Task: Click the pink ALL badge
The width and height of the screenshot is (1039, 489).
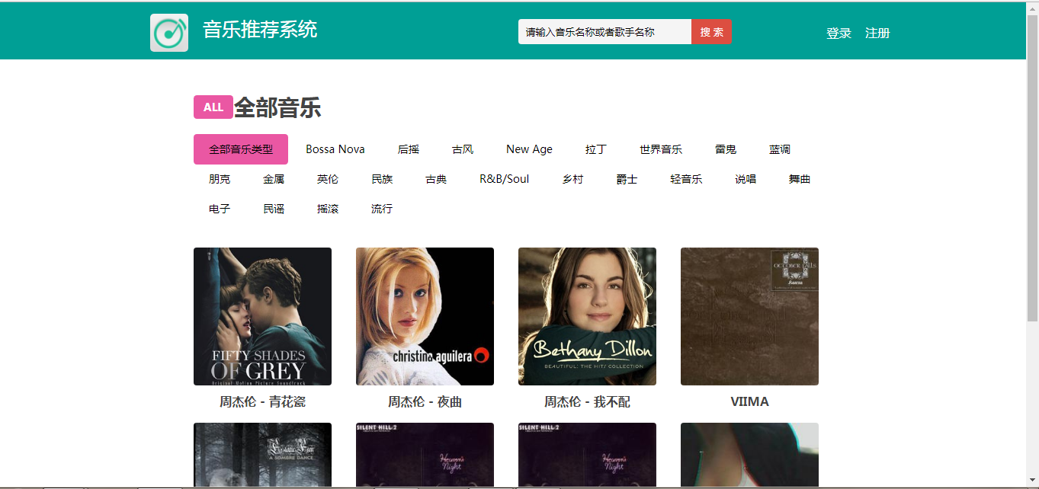Action: (213, 107)
